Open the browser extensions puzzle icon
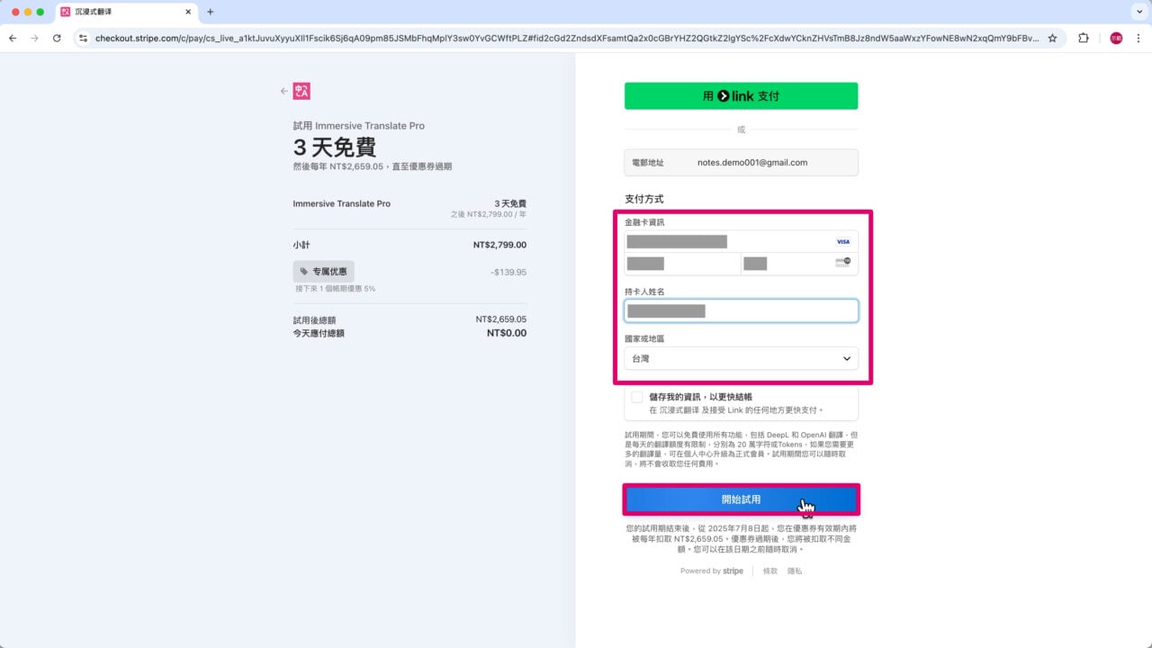This screenshot has height=648, width=1152. click(1083, 39)
